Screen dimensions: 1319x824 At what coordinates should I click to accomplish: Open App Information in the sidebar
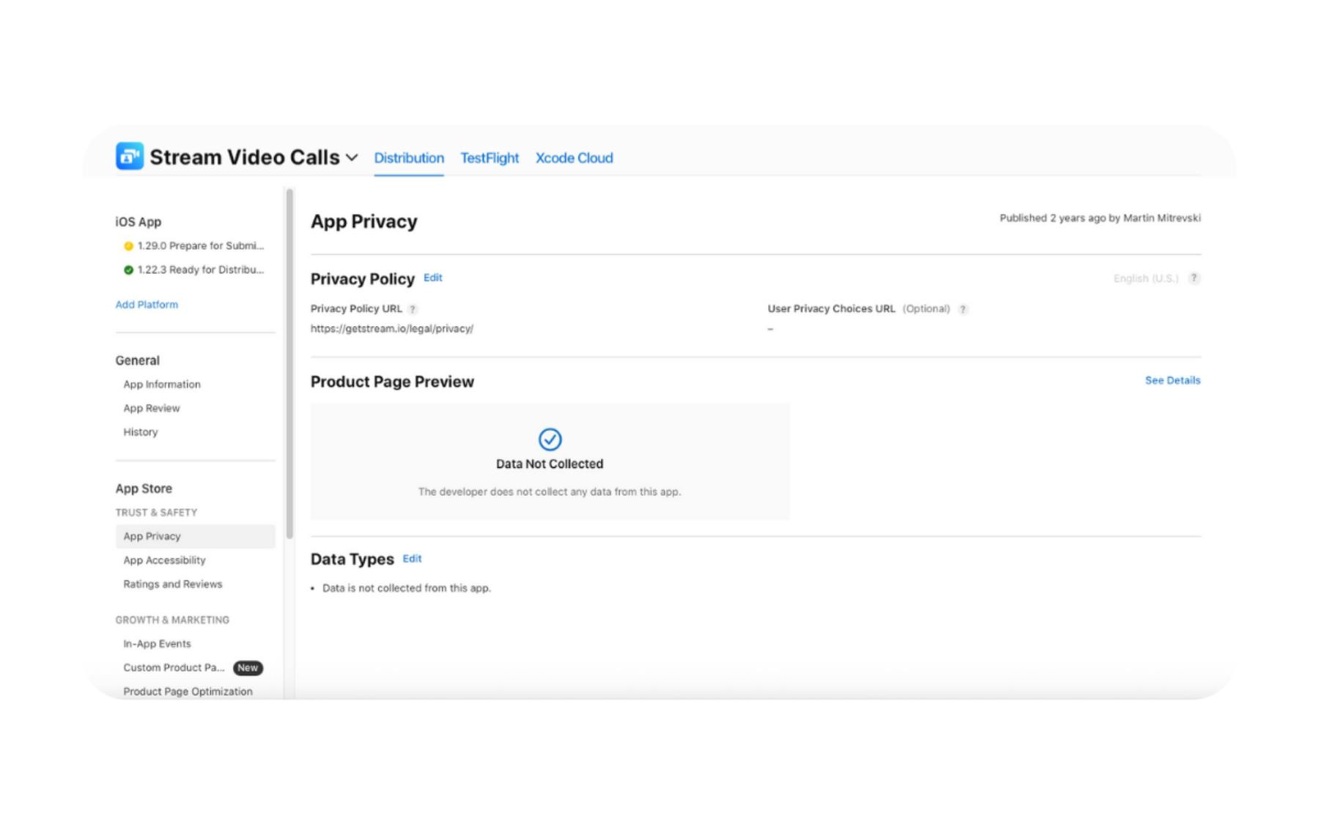pos(162,385)
